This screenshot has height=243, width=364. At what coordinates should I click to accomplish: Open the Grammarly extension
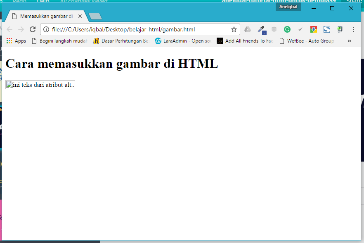point(287,29)
